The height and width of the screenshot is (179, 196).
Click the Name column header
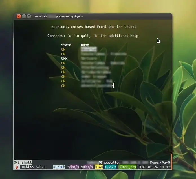point(85,45)
